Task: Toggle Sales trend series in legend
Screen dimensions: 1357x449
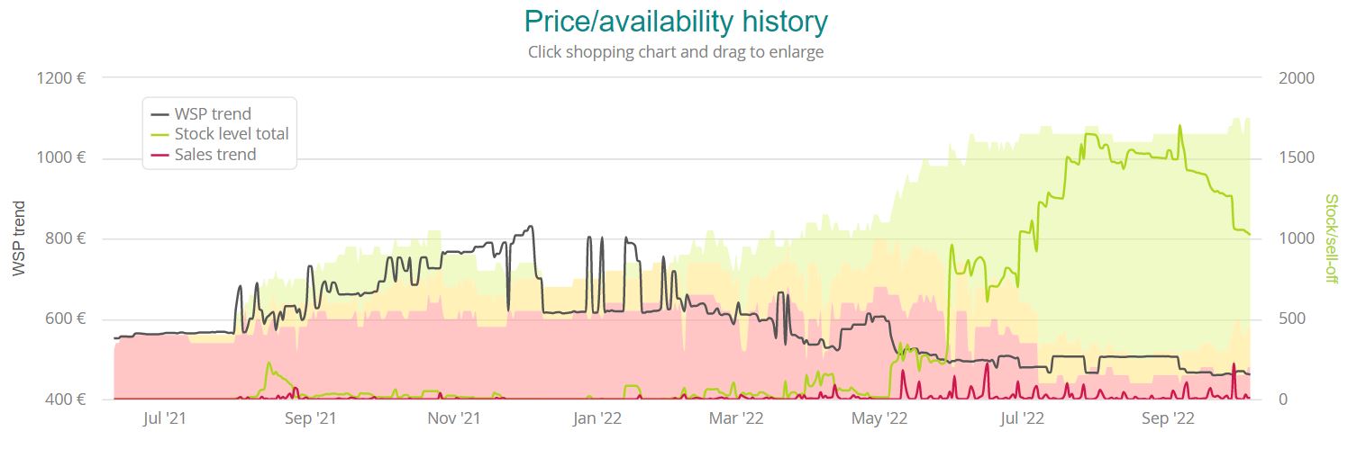Action: click(215, 155)
